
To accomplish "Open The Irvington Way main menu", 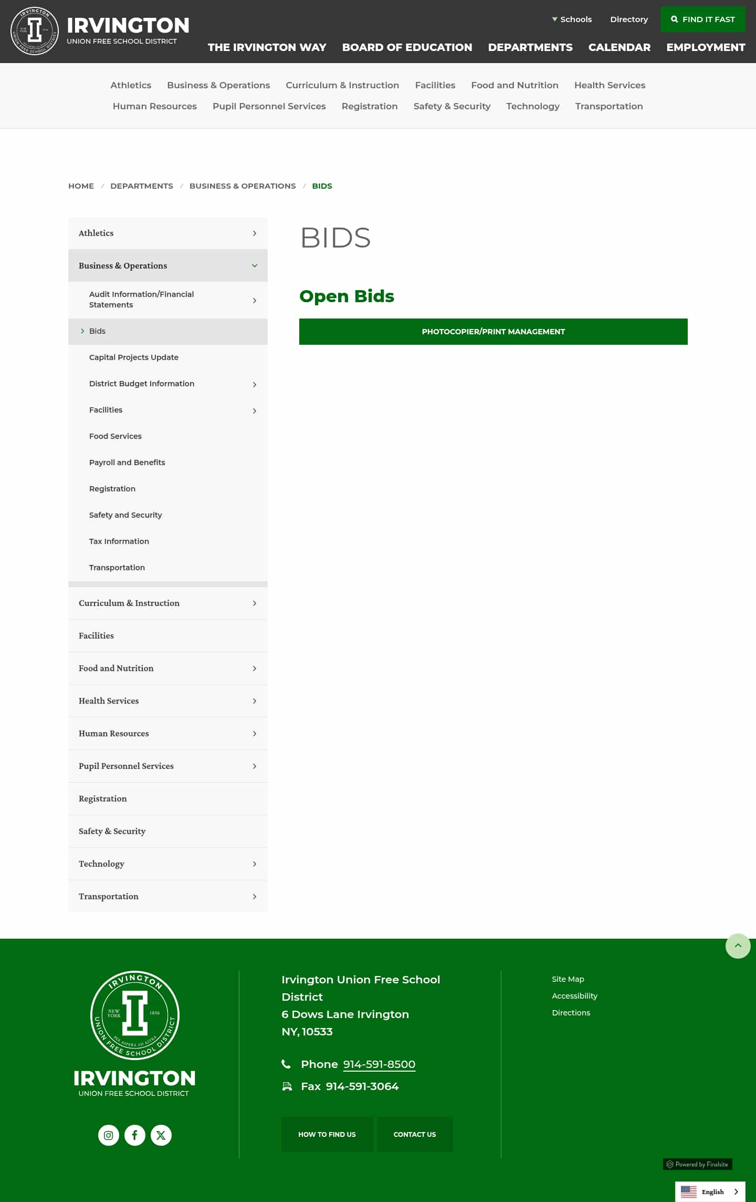I will coord(267,47).
